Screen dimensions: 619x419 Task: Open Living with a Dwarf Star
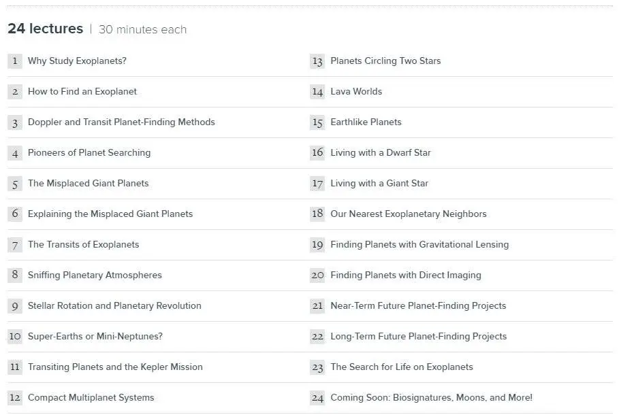pos(381,152)
